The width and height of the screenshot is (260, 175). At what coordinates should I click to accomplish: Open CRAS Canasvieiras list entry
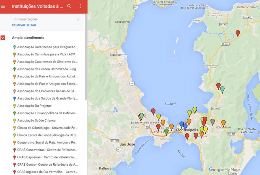click(47, 150)
